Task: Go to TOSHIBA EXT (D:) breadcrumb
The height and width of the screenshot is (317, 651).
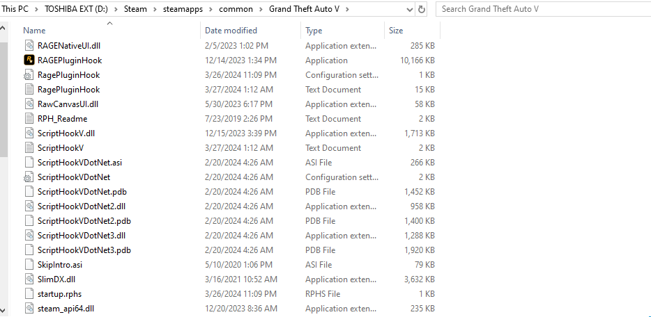Action: 75,10
